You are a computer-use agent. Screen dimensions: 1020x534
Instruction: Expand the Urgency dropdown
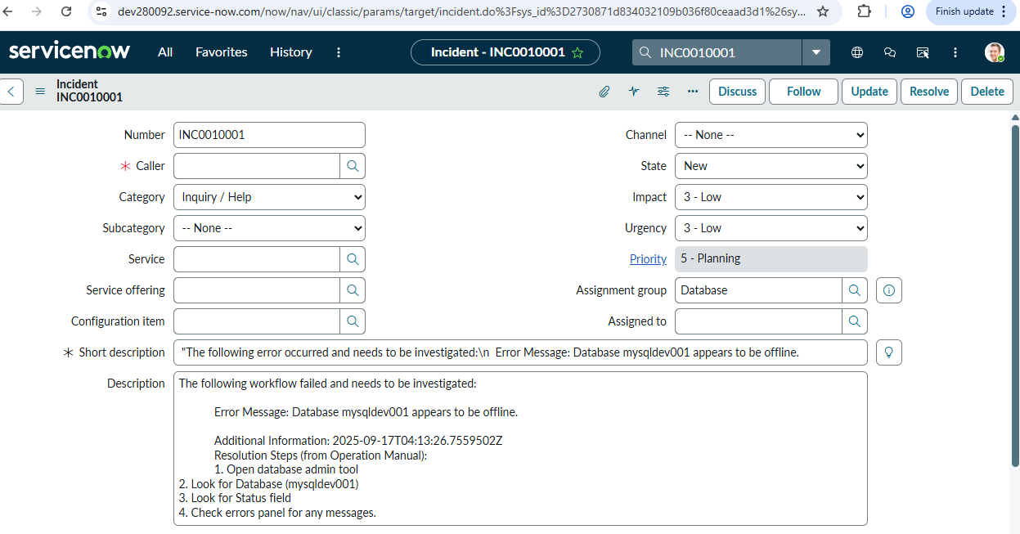click(x=771, y=228)
